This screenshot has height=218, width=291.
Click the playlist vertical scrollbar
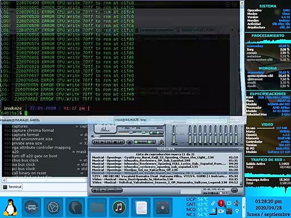point(241,168)
